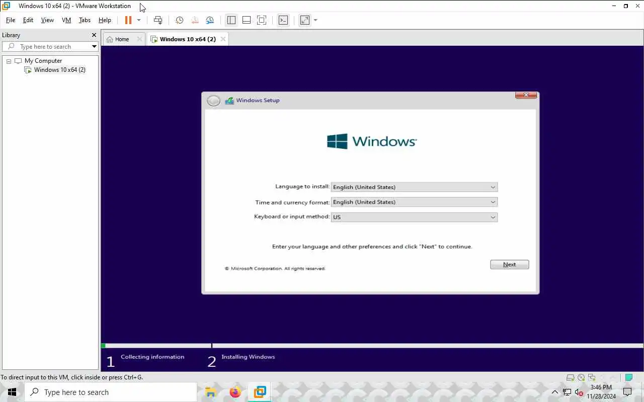Open the Help menu
Viewport: 644px width, 402px height.
[105, 20]
